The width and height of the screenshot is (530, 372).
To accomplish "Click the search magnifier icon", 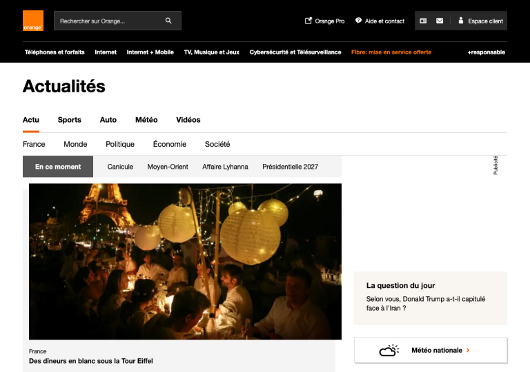I will (x=168, y=21).
